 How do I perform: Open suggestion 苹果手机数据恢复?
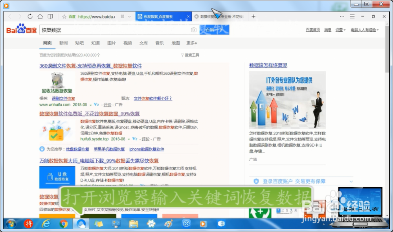pyautogui.click(x=109, y=149)
